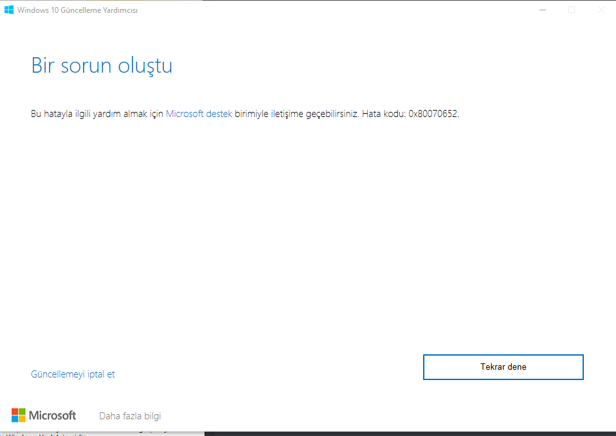Open the Microsoft destek link
Image resolution: width=616 pixels, height=436 pixels.
point(199,114)
